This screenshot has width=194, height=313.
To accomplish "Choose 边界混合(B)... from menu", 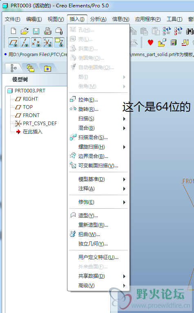I will pyautogui.click(x=98, y=156).
